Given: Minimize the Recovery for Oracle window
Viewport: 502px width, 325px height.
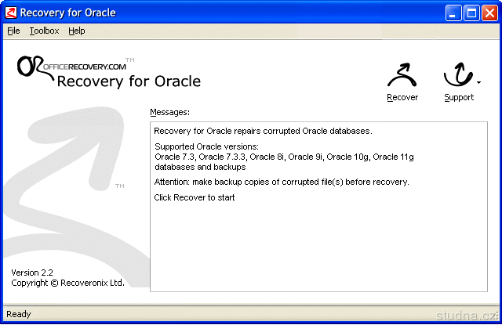Looking at the screenshot, I should (x=453, y=13).
